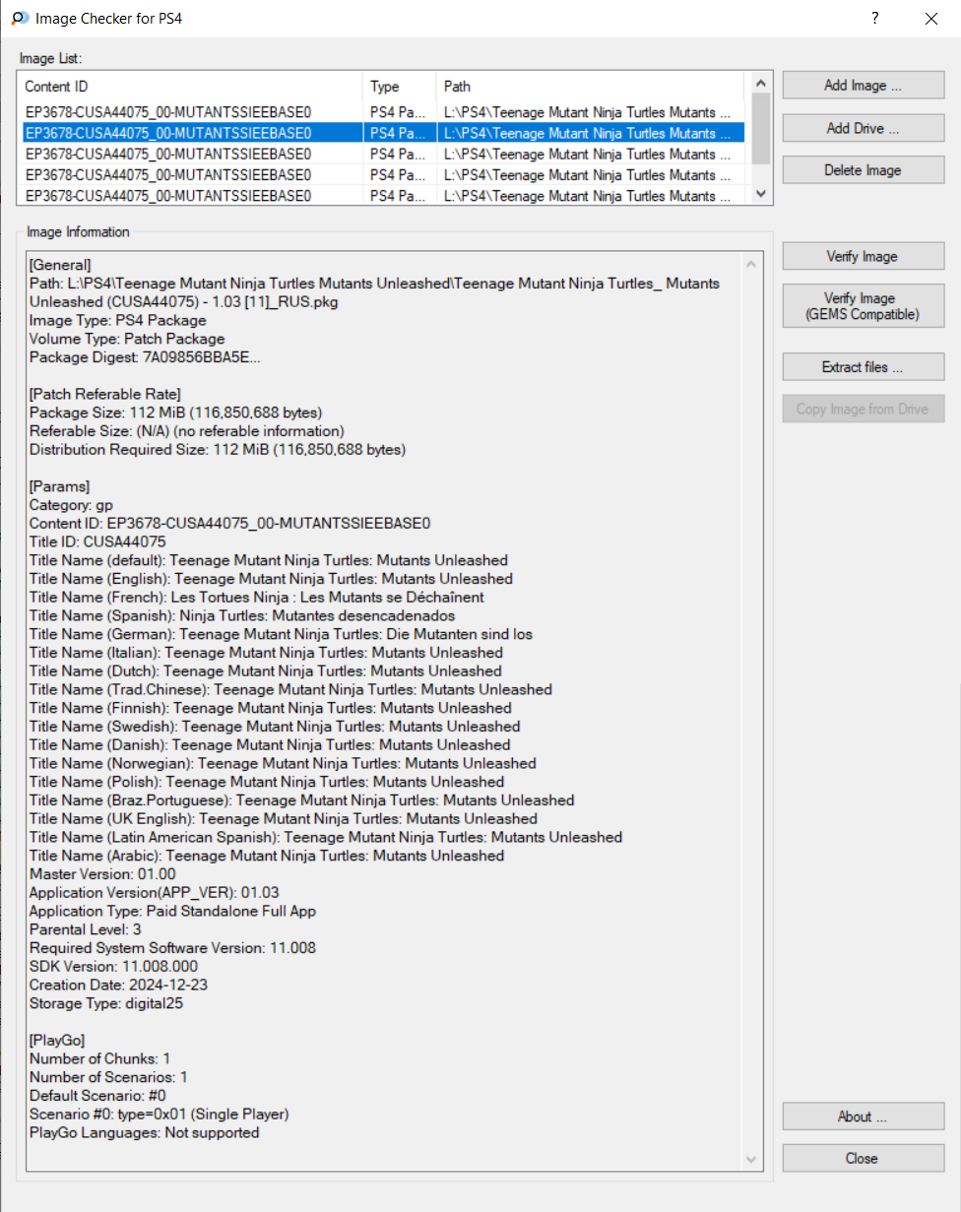Viewport: 961px width, 1212px height.
Task: Click the Image Information scrollbar up arrow
Action: (752, 264)
